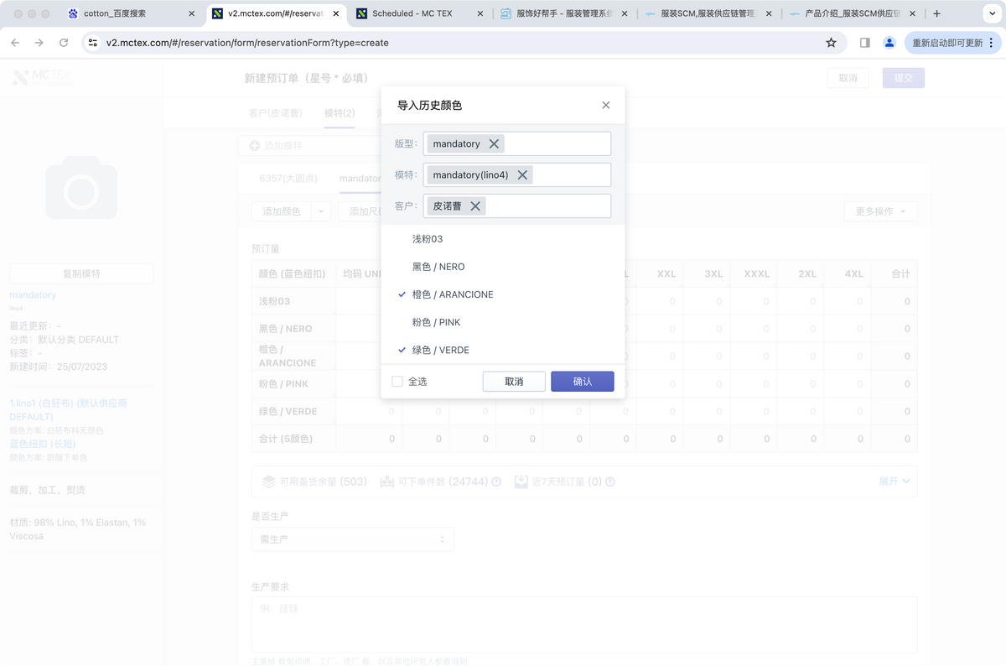This screenshot has height=666, width=1006.
Task: Open the 添加颜色 dropdown arrow
Action: coord(321,211)
